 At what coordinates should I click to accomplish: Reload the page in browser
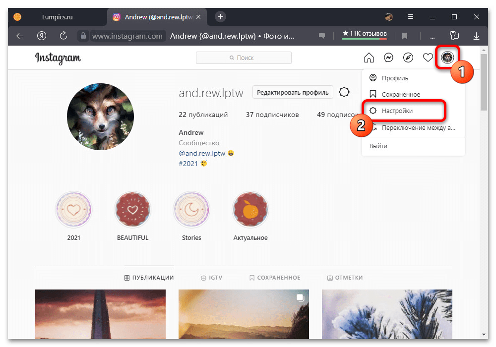[63, 36]
